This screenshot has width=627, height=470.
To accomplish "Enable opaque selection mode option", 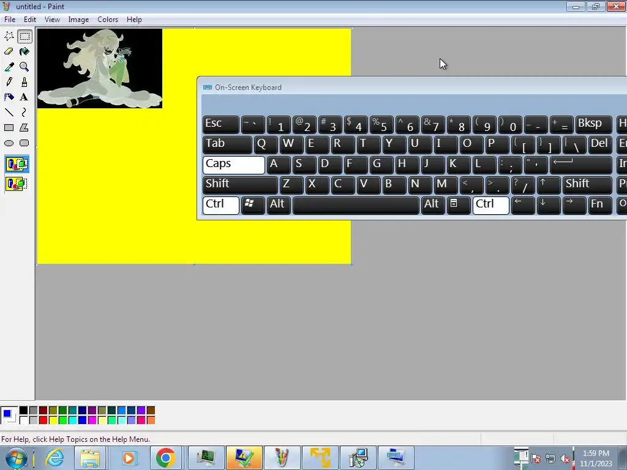I will pos(17,164).
